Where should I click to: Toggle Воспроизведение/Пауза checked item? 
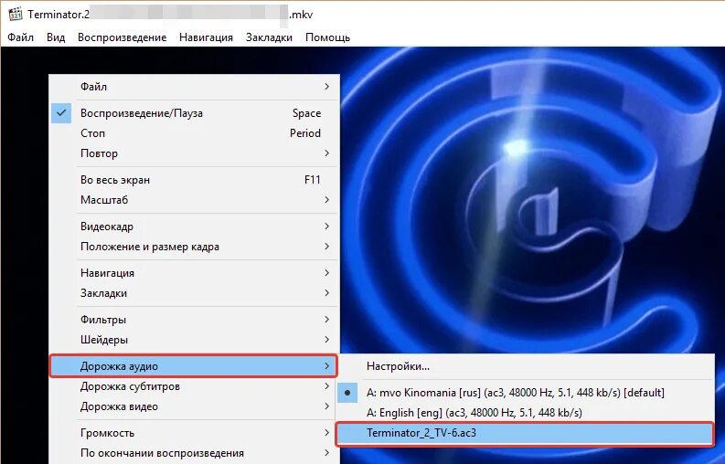194,113
